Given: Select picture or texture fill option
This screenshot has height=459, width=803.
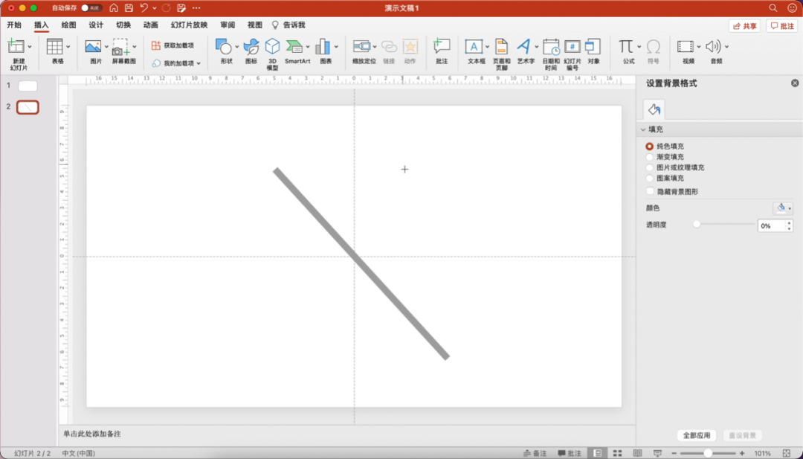Looking at the screenshot, I should point(650,167).
